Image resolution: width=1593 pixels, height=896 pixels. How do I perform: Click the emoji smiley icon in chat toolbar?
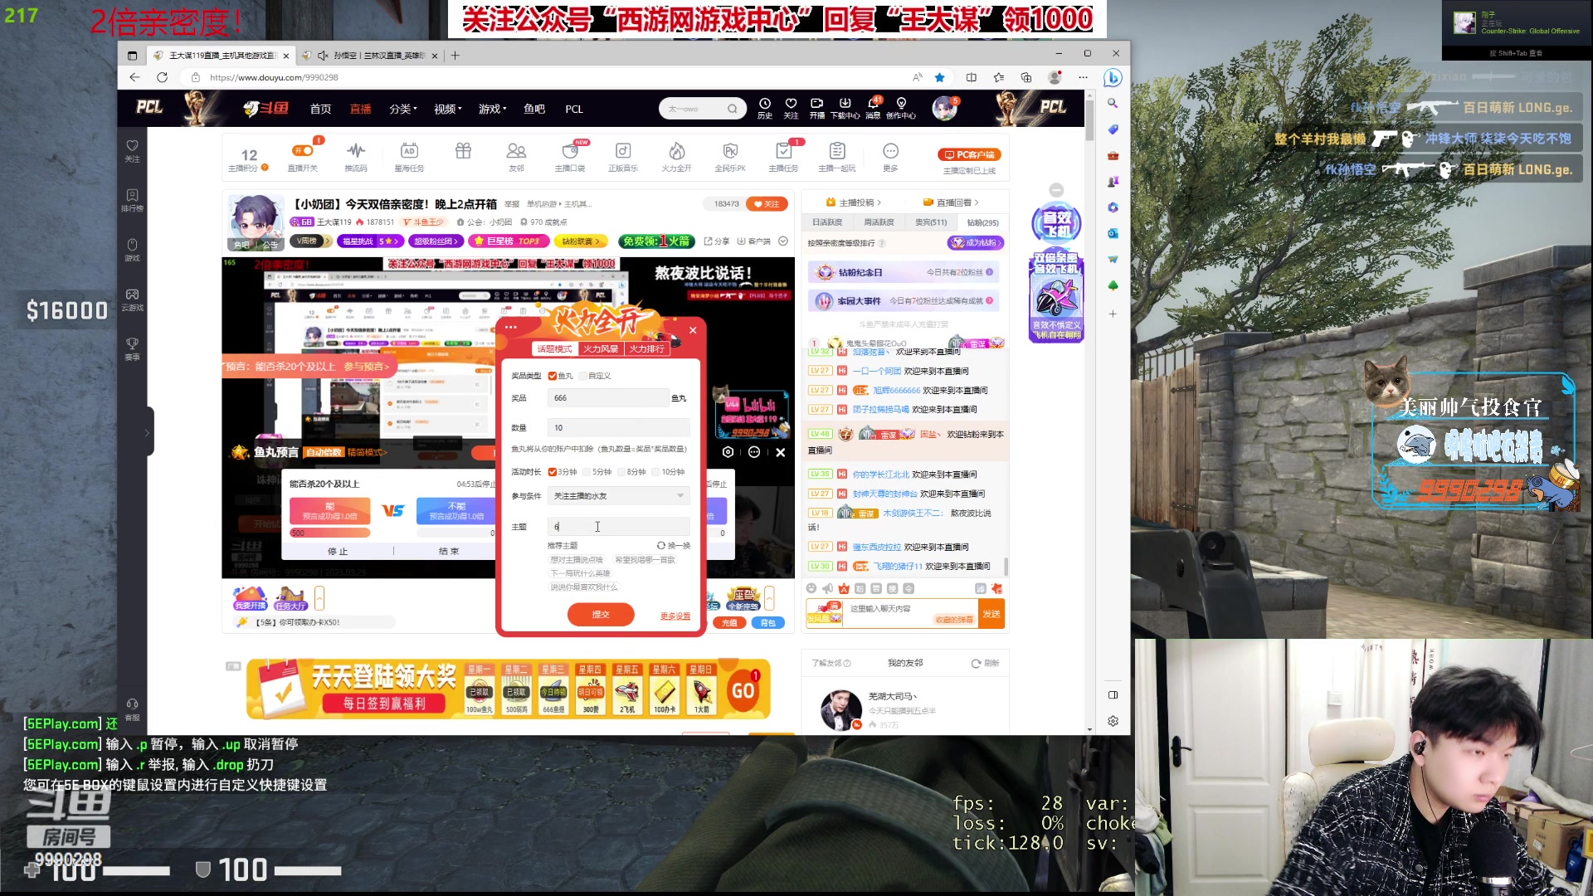point(811,588)
